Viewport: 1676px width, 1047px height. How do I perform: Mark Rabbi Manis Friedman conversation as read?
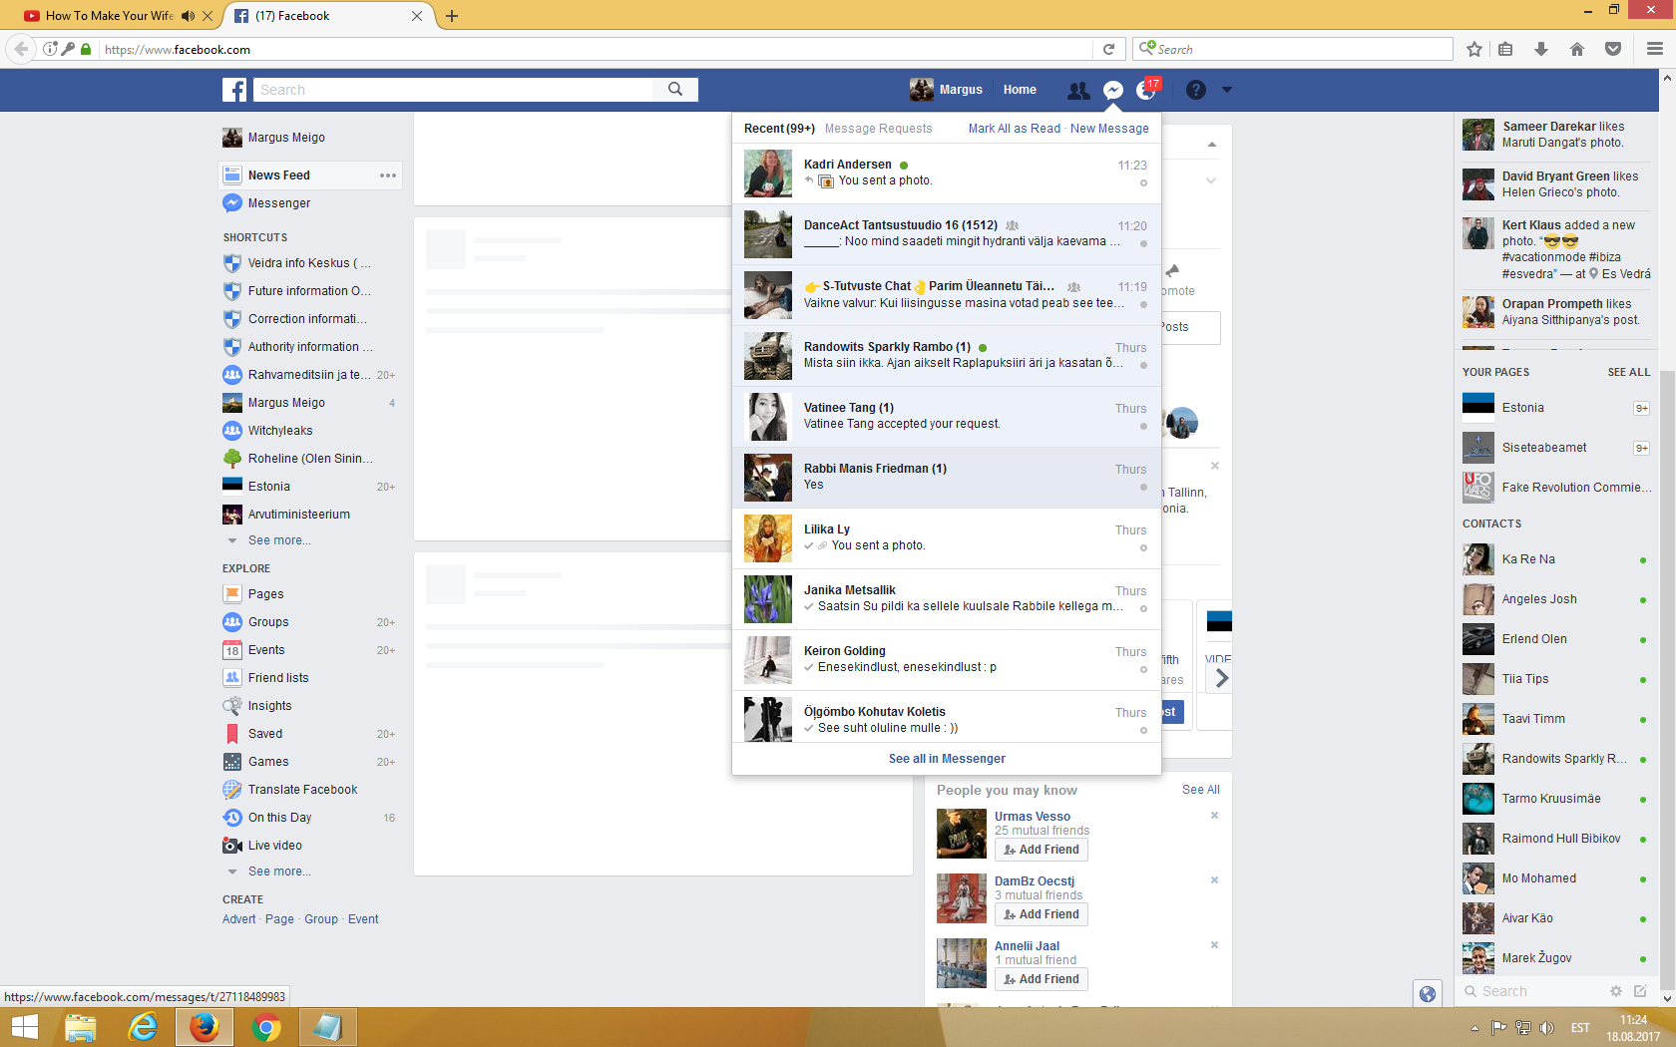pyautogui.click(x=1143, y=488)
